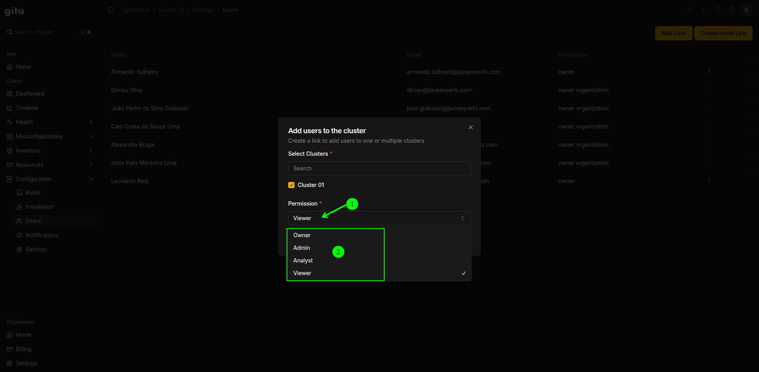Go to gita.cloud breadcrumb
This screenshot has width=759, height=372.
pyautogui.click(x=136, y=10)
